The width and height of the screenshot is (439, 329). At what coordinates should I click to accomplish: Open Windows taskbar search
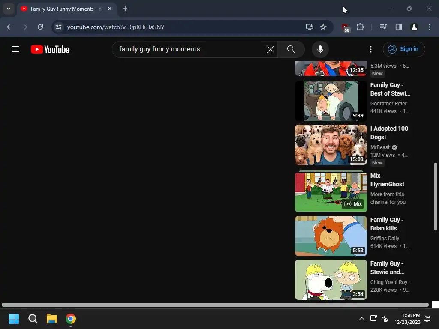[x=33, y=319]
